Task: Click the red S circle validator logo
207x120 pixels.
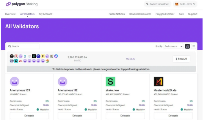Action: pyautogui.click(x=16, y=56)
